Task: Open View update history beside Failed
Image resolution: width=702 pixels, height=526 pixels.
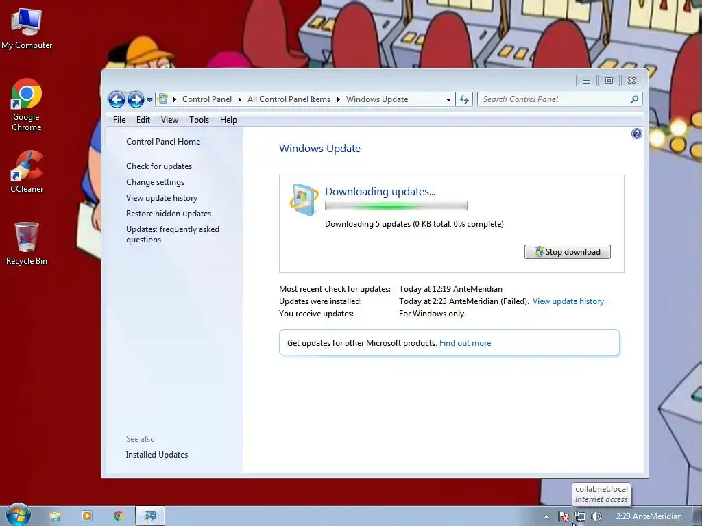Action: tap(568, 301)
